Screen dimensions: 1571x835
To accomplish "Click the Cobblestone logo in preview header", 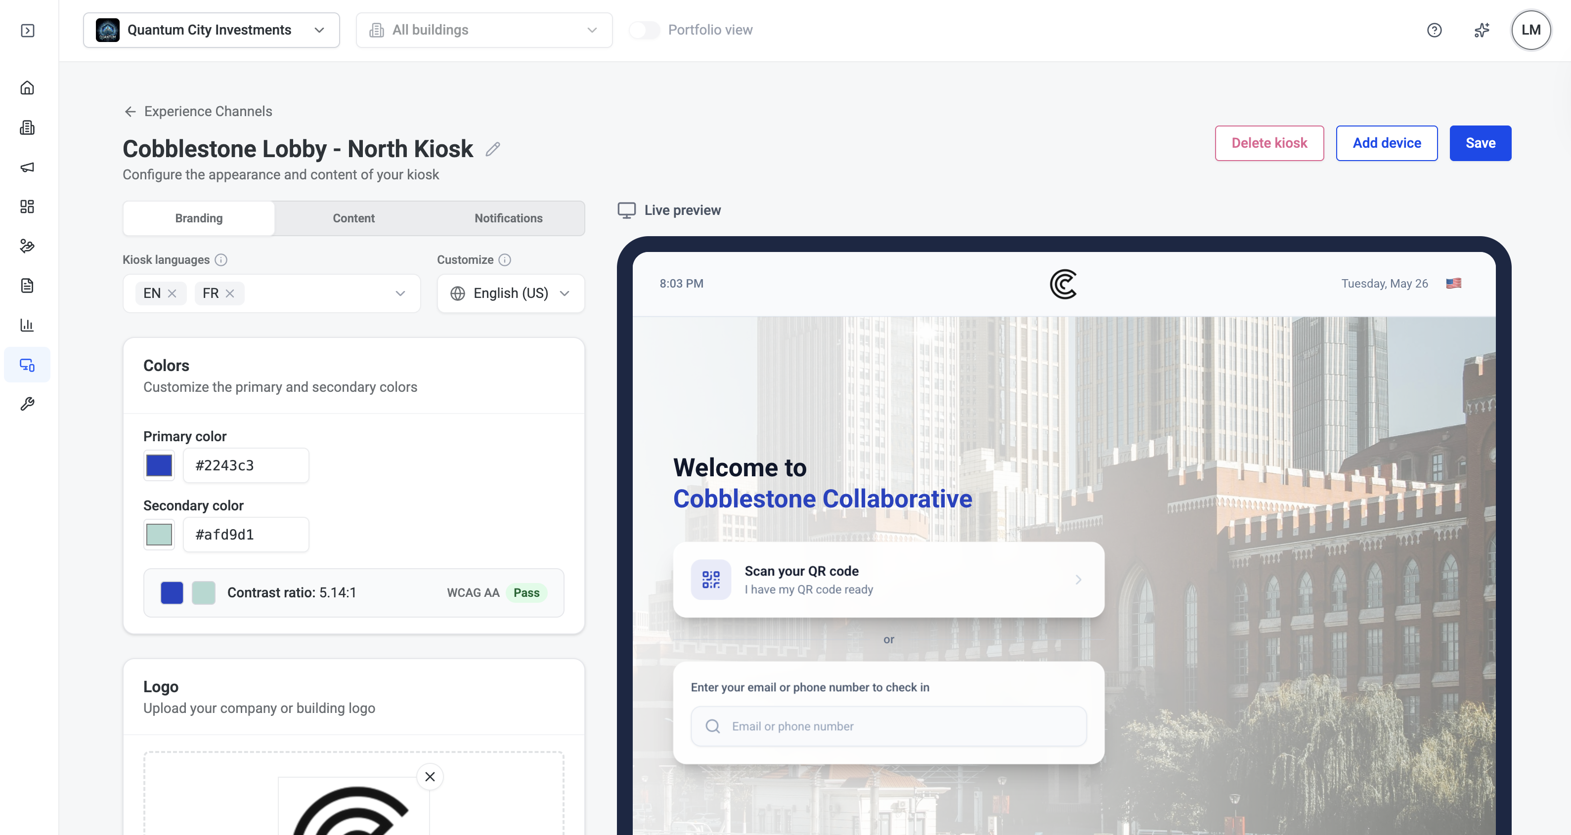I will [x=1064, y=284].
